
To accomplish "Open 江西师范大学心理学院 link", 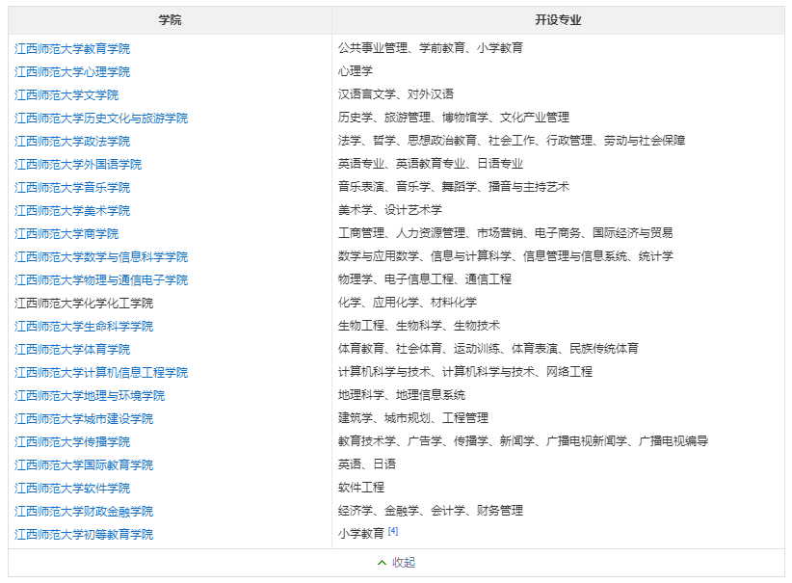I will [x=72, y=71].
